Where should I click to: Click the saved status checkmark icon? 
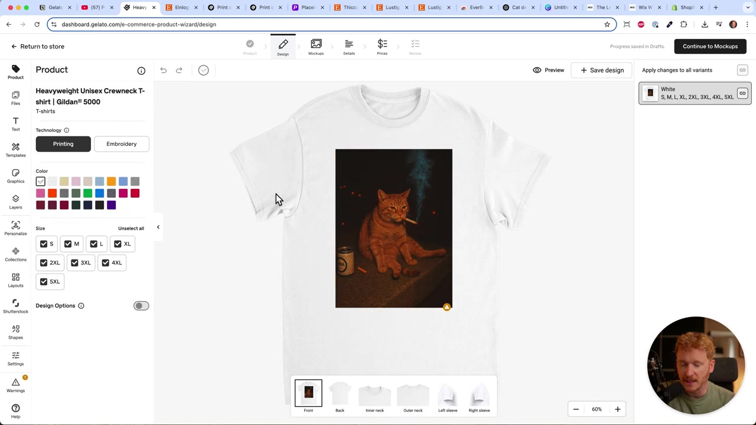[x=203, y=70]
